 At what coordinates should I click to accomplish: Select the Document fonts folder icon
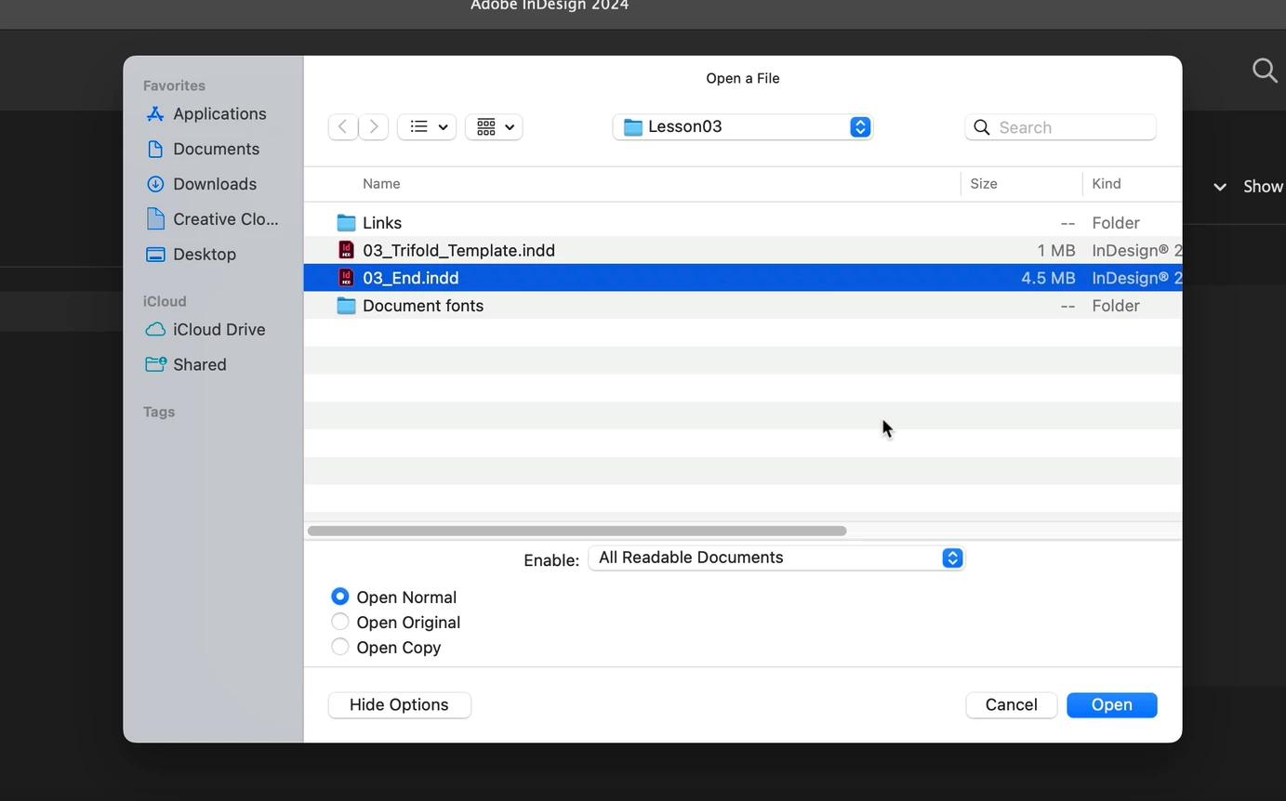click(346, 306)
